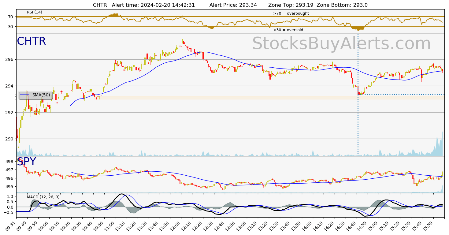Click the CHTR ticker label
The width and height of the screenshot is (449, 235).
pyautogui.click(x=31, y=41)
